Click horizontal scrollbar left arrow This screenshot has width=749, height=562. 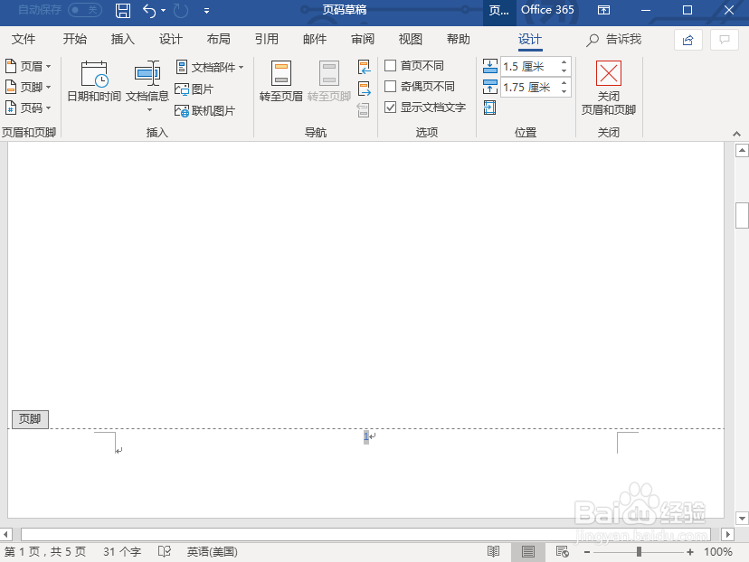[5, 534]
